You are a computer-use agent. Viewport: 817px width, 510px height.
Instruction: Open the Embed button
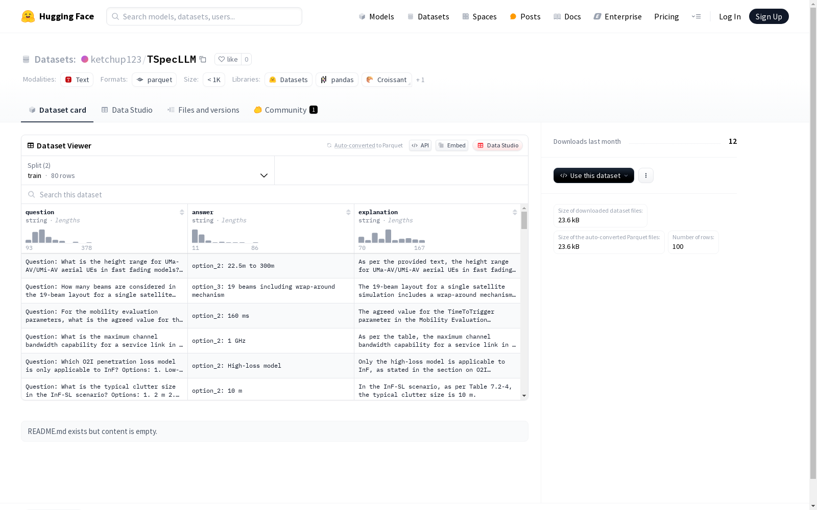tap(452, 145)
